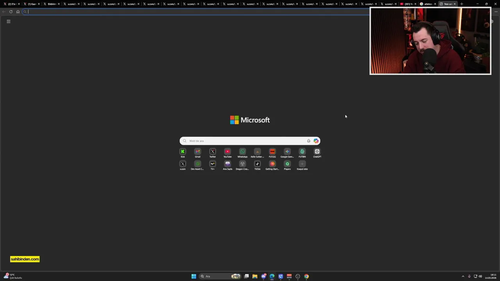Screen dimensions: 500x281
Task: Open Google Chrome from the taskbar
Action: coord(307,276)
